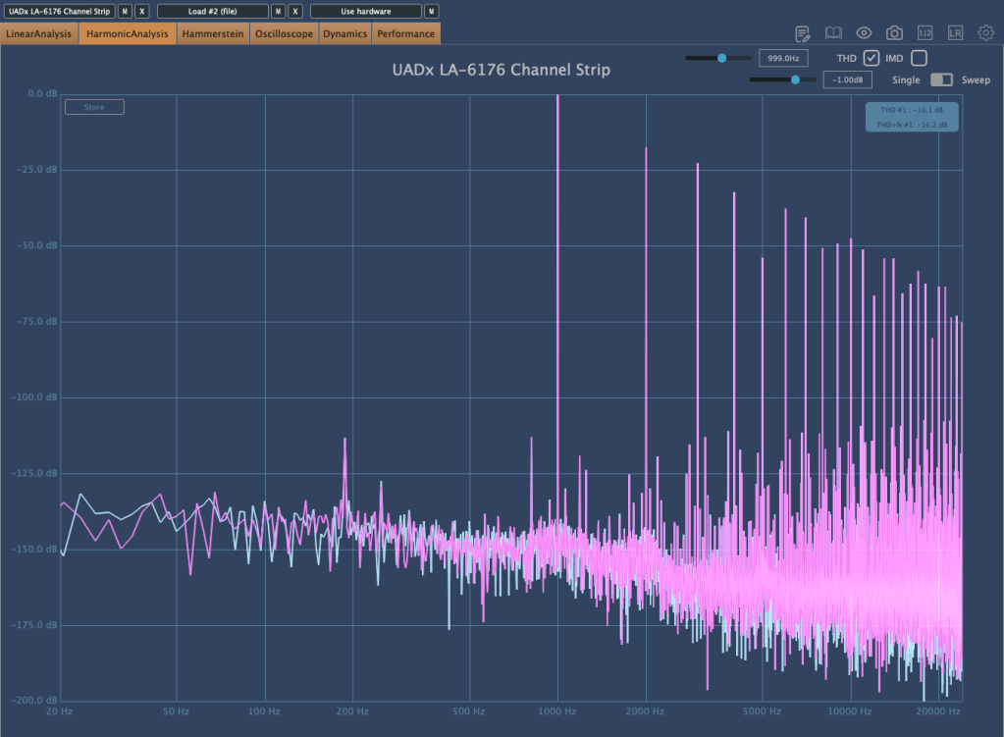Image resolution: width=1004 pixels, height=737 pixels.
Task: Open the notes editor icon
Action: point(803,33)
